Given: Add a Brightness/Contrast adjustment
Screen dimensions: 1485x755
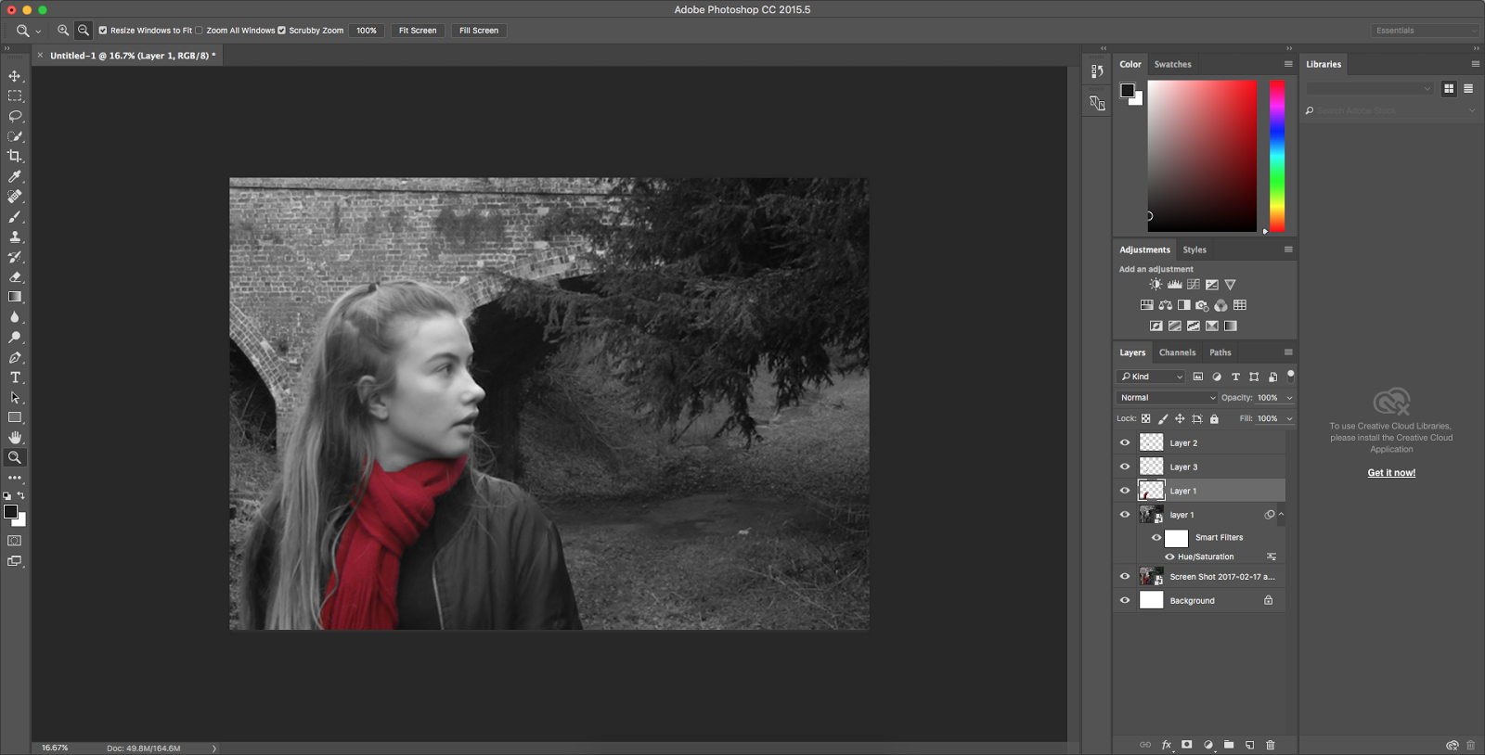Looking at the screenshot, I should coord(1156,285).
